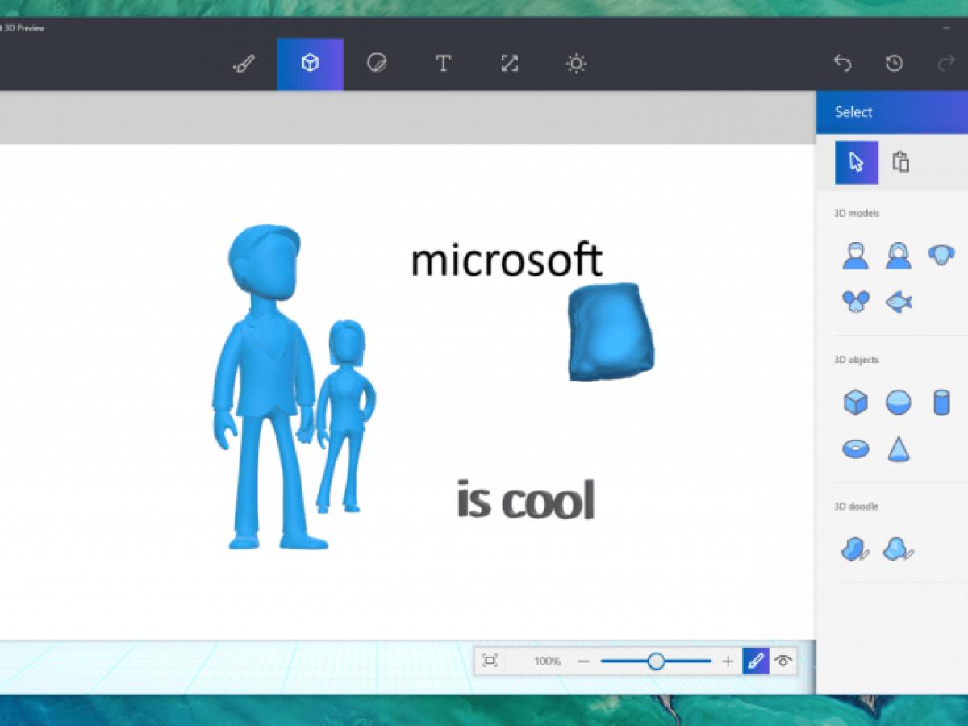Click the "is cool" 3D text
Screen dimensions: 968x726
point(526,499)
